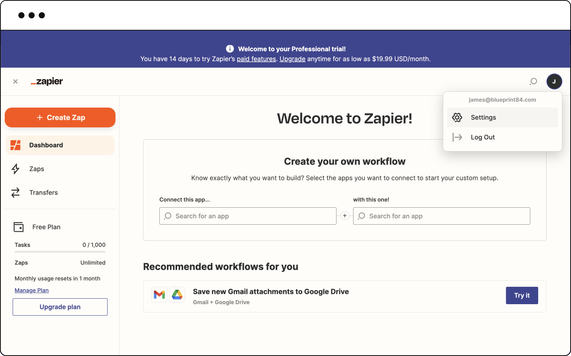Open the Manage Plan link
The height and width of the screenshot is (356, 571).
click(32, 290)
